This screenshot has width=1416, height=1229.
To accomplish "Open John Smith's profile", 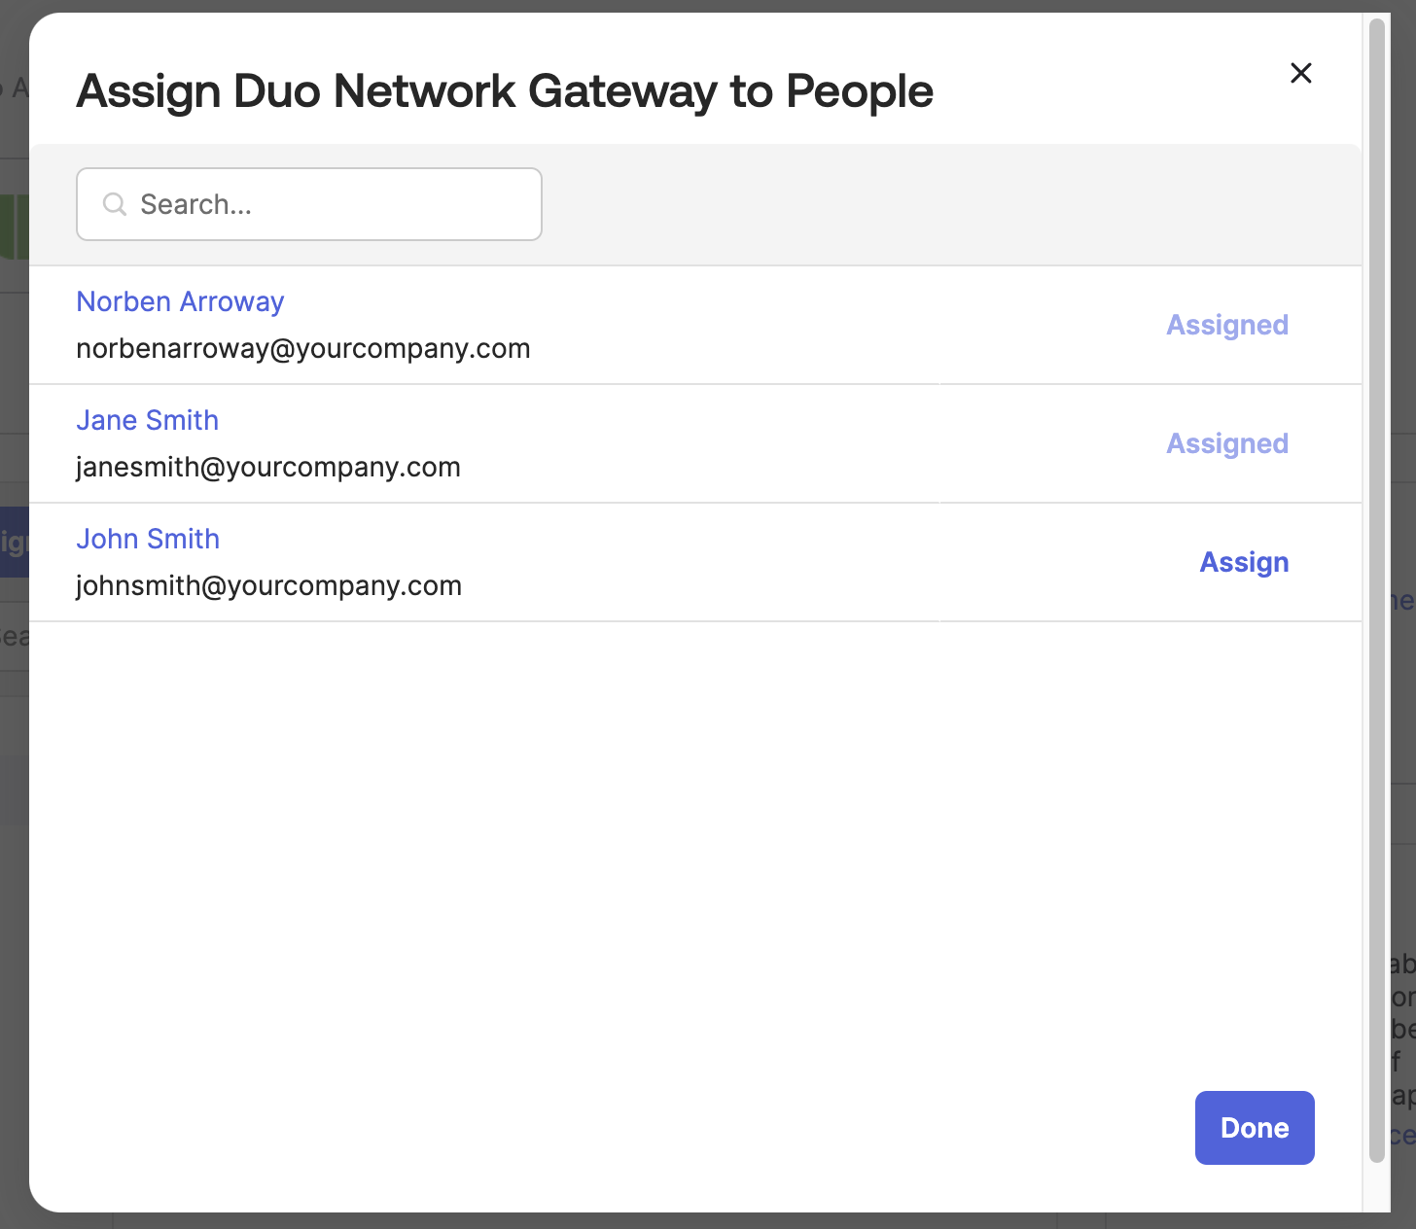I will pos(148,539).
